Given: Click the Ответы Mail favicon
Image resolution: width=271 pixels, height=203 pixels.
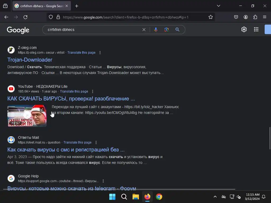Looking at the screenshot, I should click(x=11, y=140).
